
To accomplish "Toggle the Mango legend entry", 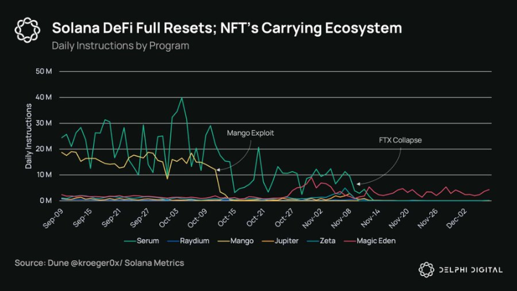I will (x=236, y=241).
